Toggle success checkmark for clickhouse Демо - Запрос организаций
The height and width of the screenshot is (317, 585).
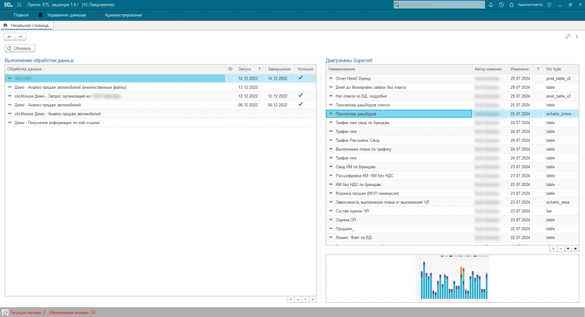click(300, 96)
